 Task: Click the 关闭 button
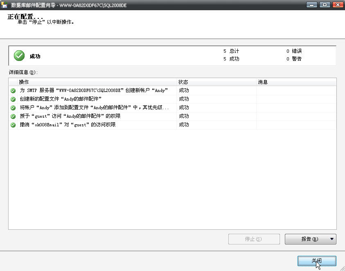coord(317,261)
